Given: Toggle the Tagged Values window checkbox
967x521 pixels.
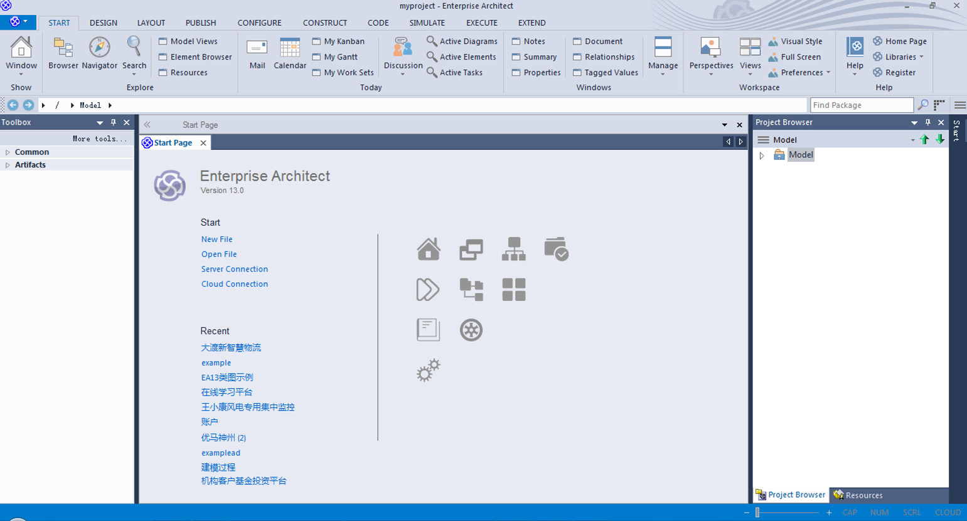Looking at the screenshot, I should [577, 73].
